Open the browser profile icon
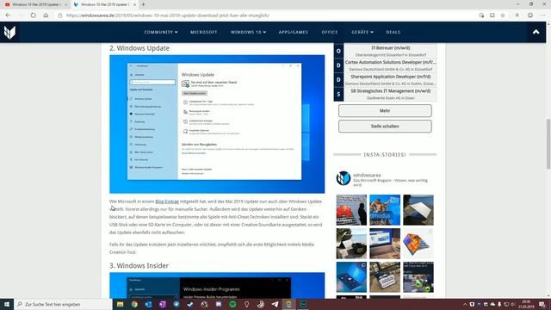The height and width of the screenshot is (310, 551). pyautogui.click(x=517, y=15)
